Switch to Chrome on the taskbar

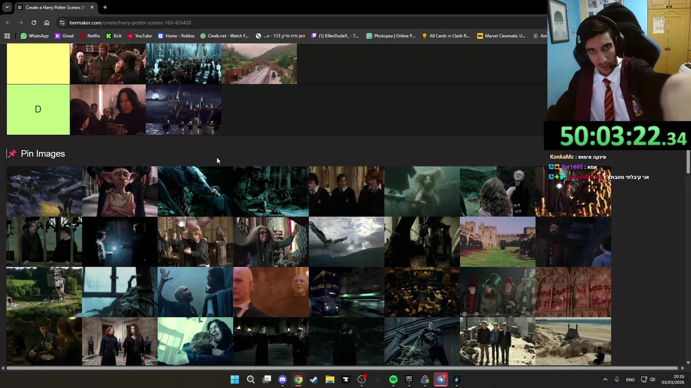tap(298, 379)
